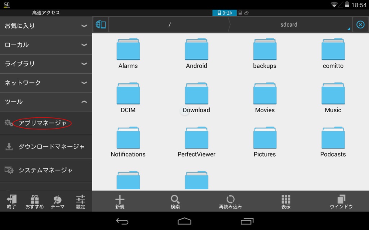369x230 pixels.
Task: Open the Notifications folder
Action: coord(128,142)
